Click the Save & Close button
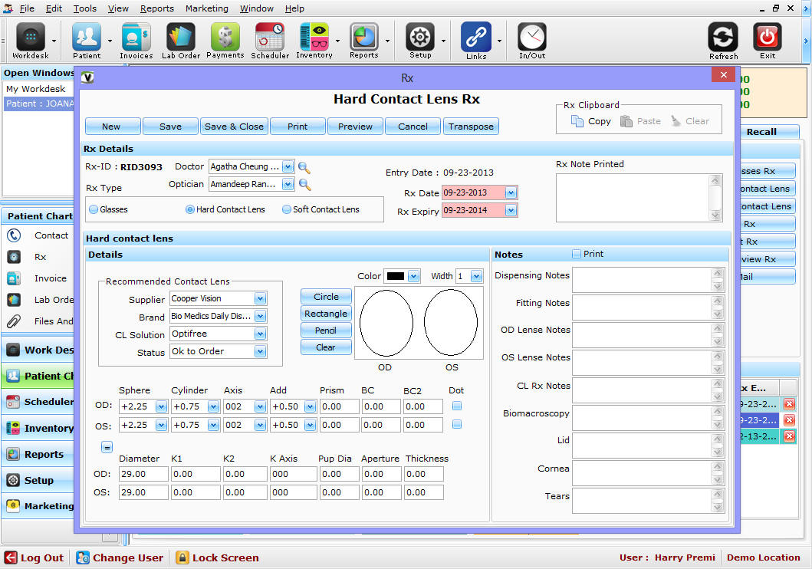 click(x=234, y=127)
